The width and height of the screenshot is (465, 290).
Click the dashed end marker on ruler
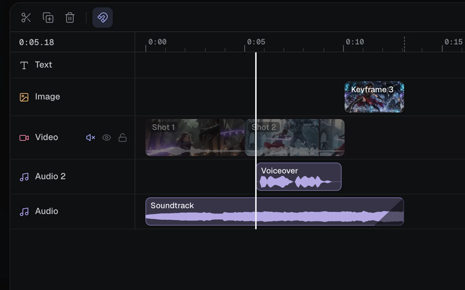(x=404, y=44)
